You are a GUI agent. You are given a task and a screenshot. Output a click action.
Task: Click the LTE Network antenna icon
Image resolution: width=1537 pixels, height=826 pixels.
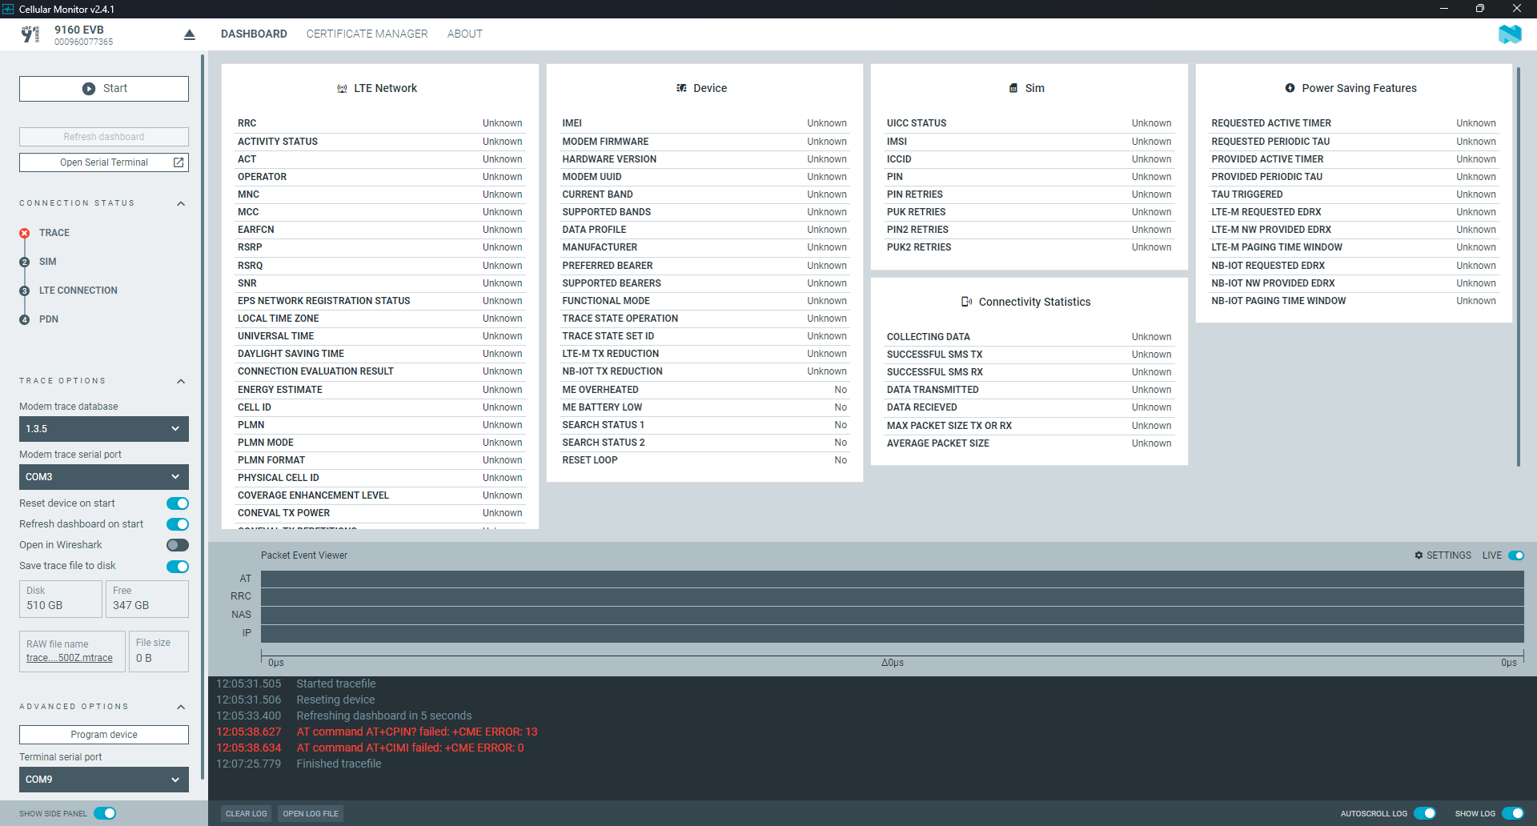342,89
